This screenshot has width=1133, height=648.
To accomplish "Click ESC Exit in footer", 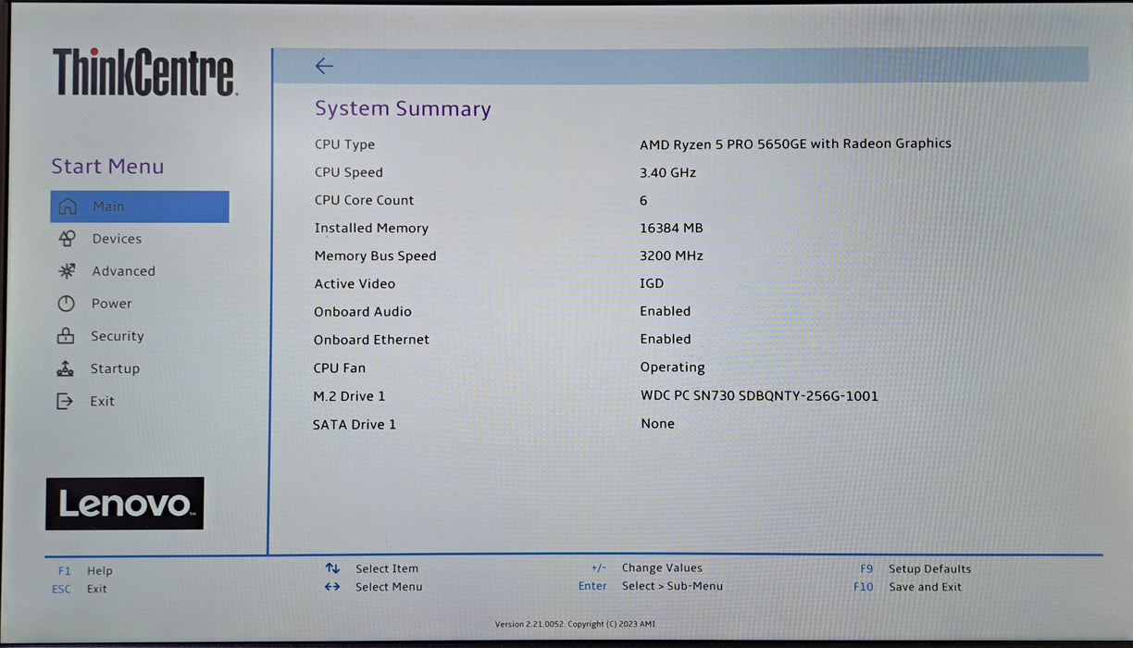I will tap(80, 589).
